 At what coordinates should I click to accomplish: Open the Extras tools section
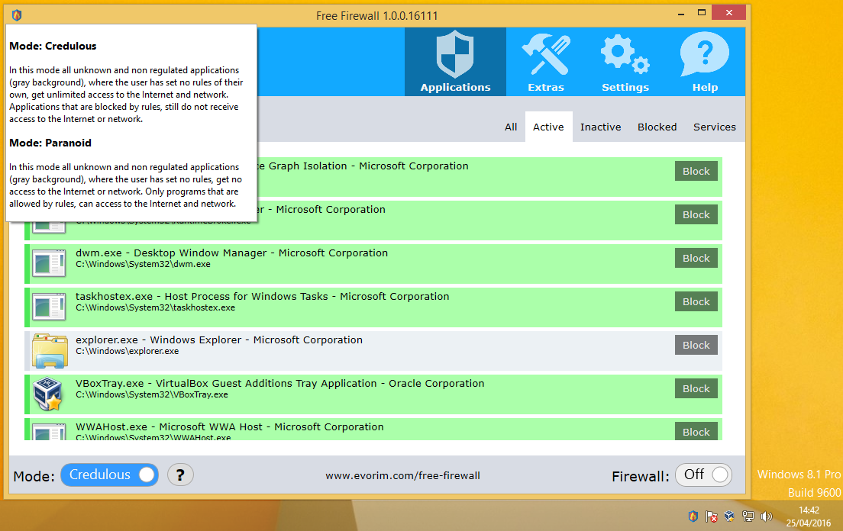click(x=546, y=62)
